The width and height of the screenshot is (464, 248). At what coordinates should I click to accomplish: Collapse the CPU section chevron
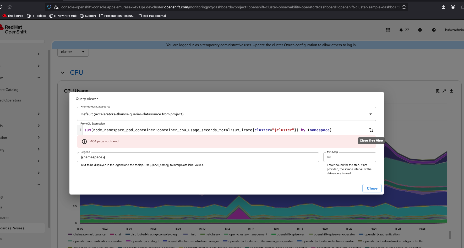tap(63, 73)
